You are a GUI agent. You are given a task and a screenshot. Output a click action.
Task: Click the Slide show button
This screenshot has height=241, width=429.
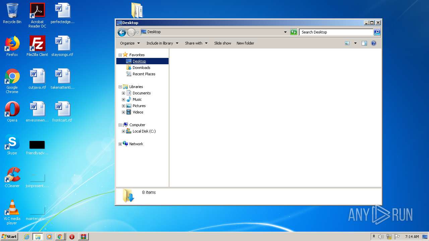click(x=223, y=43)
